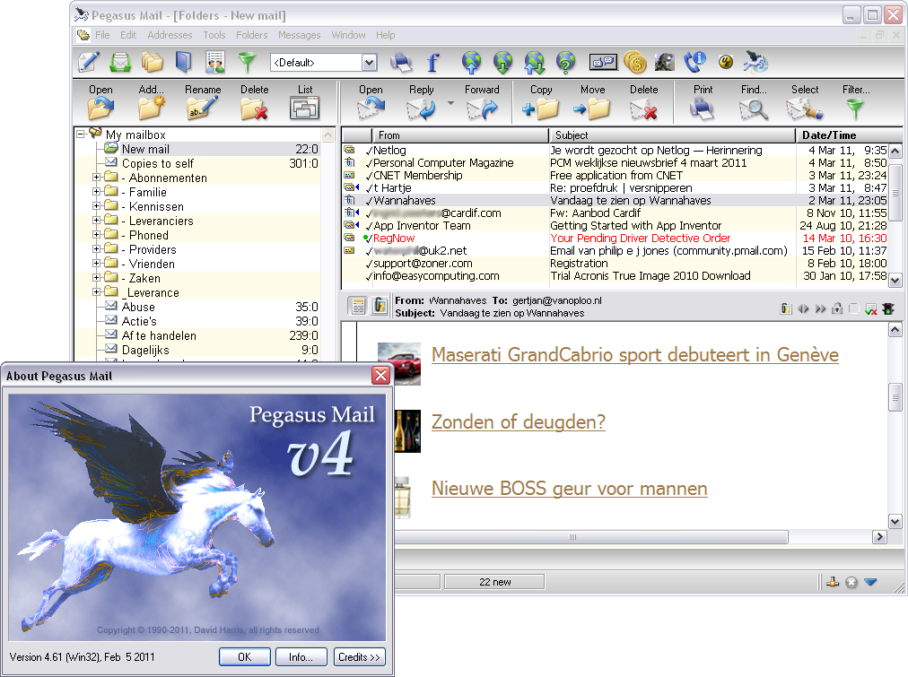The image size is (908, 677).
Task: Click the blue letter f font icon
Action: coord(432,62)
